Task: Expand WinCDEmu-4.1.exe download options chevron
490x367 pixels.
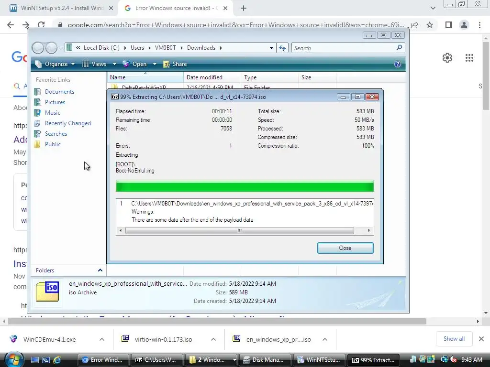Action: tap(102, 339)
